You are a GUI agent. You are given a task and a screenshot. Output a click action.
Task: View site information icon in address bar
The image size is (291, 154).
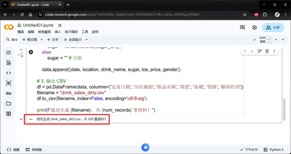40,14
